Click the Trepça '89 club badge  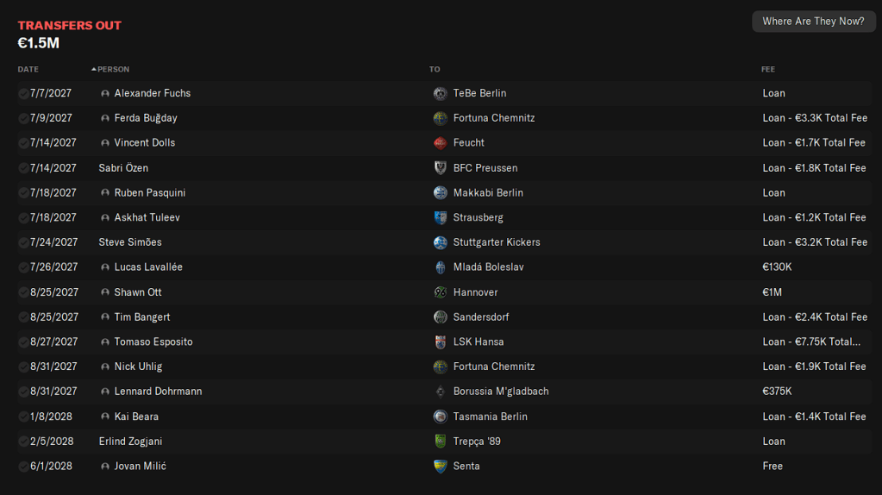click(440, 442)
